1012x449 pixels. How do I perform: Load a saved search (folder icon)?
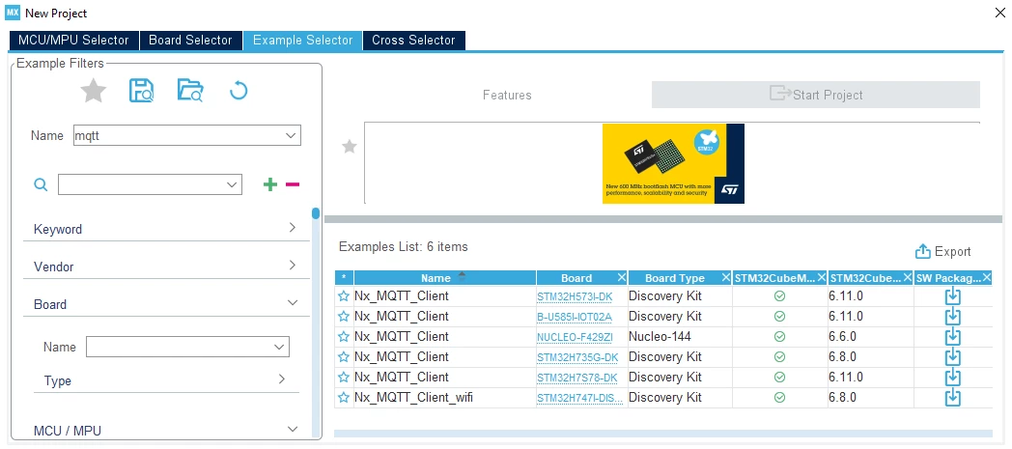tap(190, 91)
